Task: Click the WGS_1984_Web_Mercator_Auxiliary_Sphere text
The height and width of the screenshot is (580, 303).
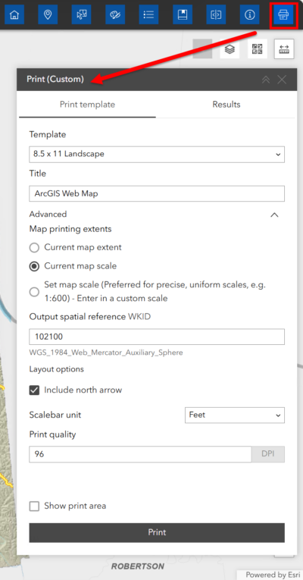Action: coord(106,353)
